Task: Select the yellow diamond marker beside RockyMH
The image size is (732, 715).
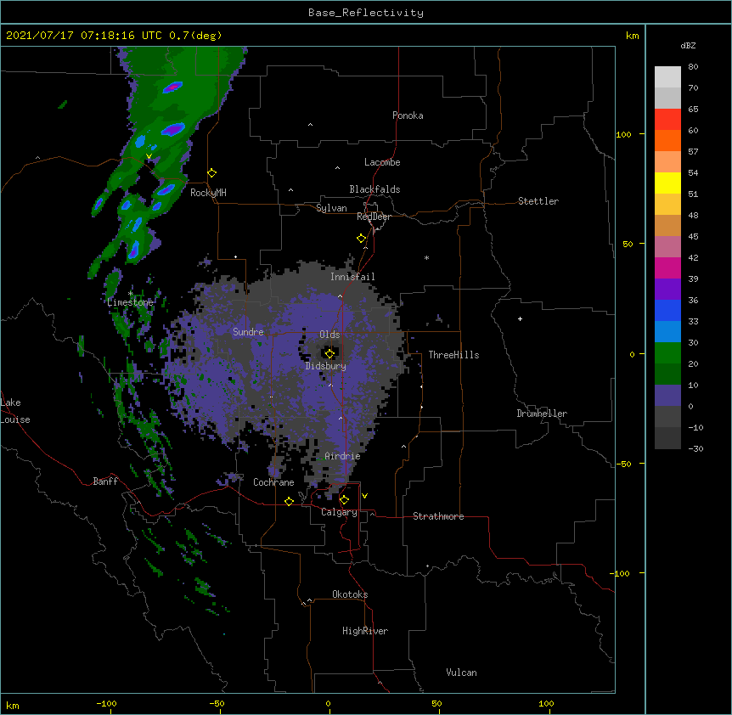Action: point(212,173)
